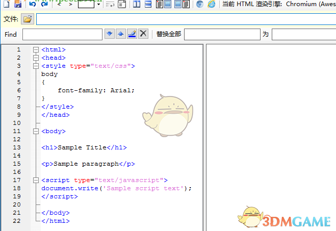The width and height of the screenshot is (336, 231).
Task: Collapse the <html> fold on line 1
Action: [36, 49]
